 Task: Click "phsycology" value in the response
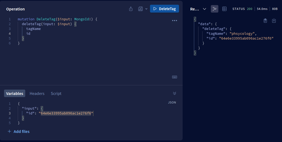click(x=242, y=33)
